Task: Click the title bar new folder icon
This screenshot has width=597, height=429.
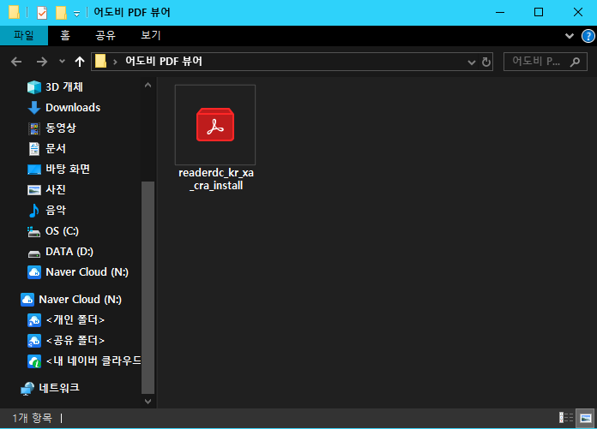Action: point(61,13)
